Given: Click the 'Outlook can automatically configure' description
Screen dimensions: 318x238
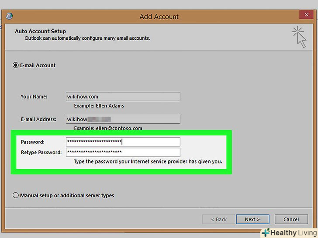Looking at the screenshot, I should [x=87, y=38].
